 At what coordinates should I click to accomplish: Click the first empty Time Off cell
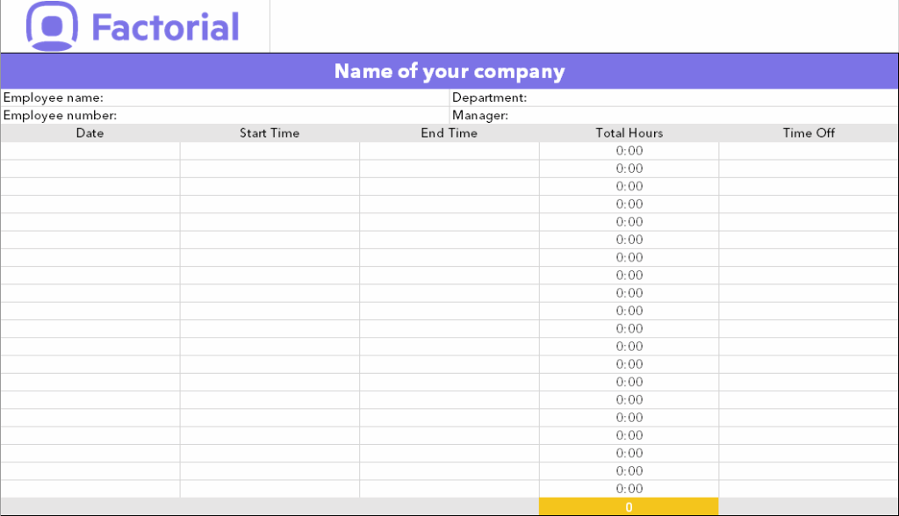(x=808, y=150)
